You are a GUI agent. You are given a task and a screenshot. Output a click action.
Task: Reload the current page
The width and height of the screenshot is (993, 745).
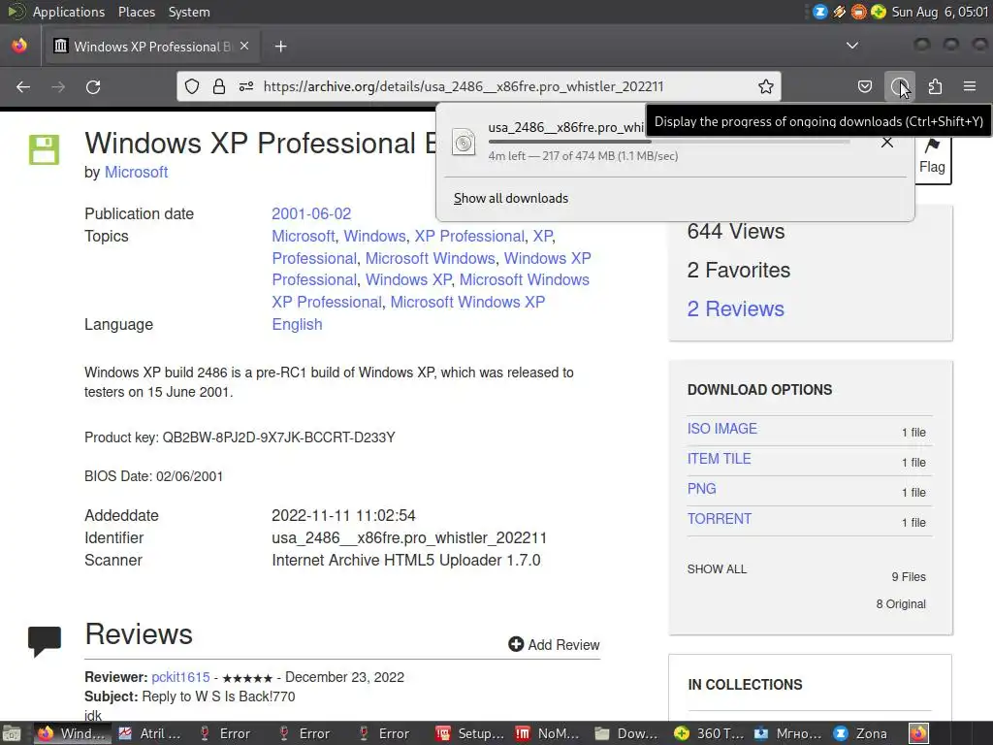(93, 86)
